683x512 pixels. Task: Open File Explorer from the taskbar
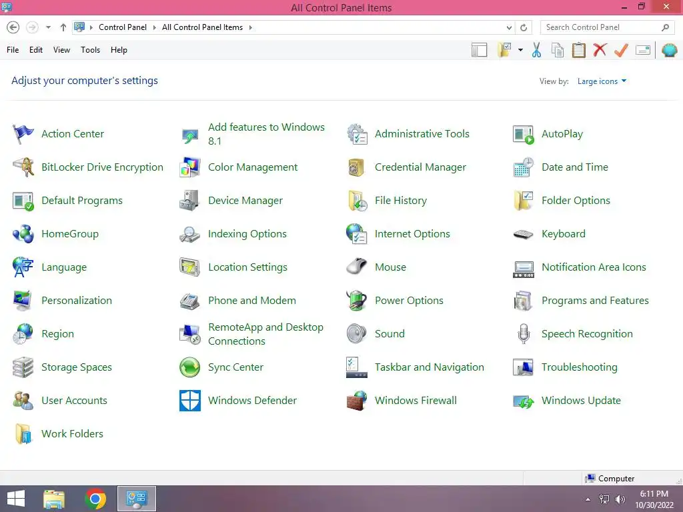[x=54, y=499]
